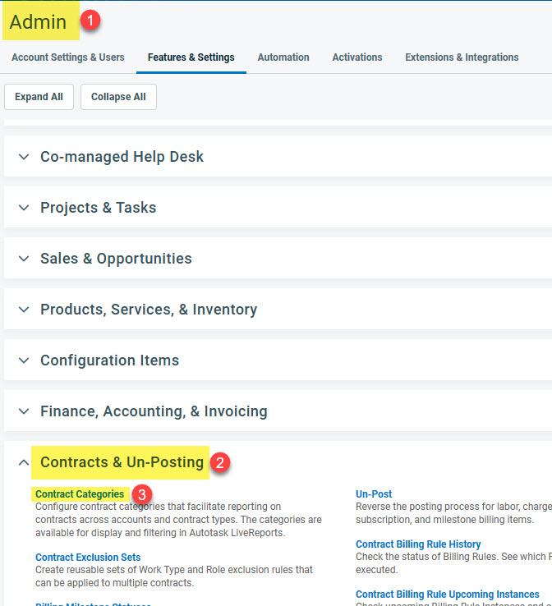Open Contract Billing Rule History link
Image resolution: width=552 pixels, height=606 pixels.
[x=418, y=544]
